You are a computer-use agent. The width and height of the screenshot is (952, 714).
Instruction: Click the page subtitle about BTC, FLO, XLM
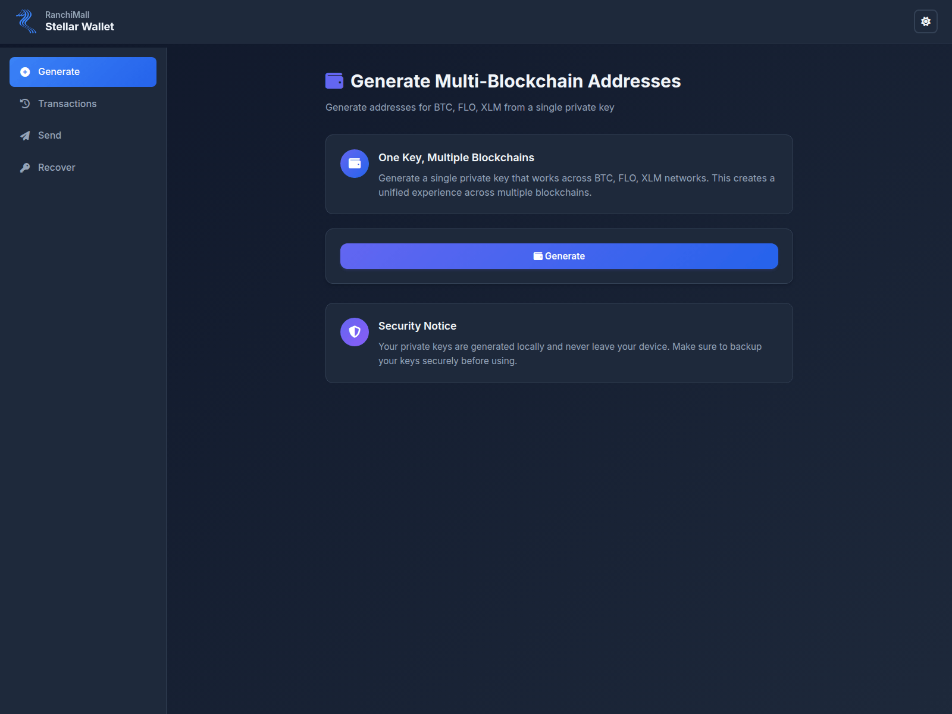click(469, 108)
